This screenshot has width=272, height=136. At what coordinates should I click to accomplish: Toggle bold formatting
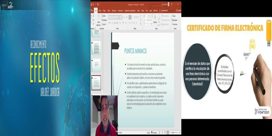coord(109,23)
